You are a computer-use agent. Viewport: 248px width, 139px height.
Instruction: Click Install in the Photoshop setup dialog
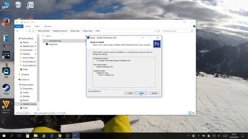pyautogui.click(x=141, y=93)
